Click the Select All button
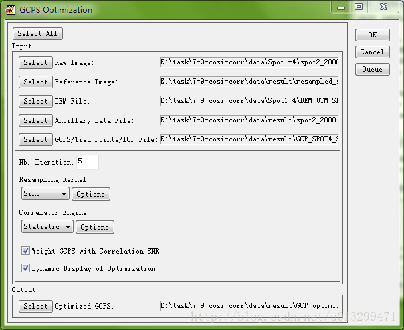The image size is (404, 330). [x=38, y=33]
